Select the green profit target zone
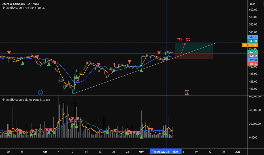Image resolution: width=264 pixels, height=155 pixels. point(194,48)
